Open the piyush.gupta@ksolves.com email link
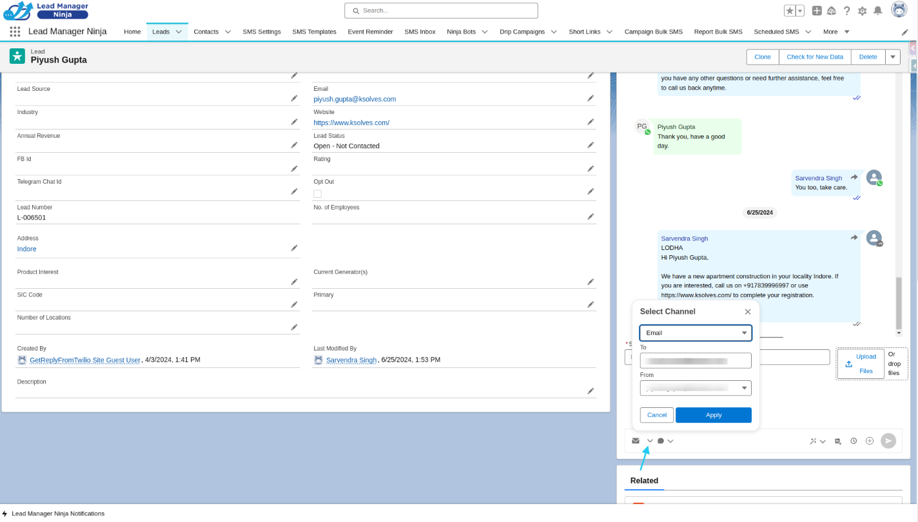 click(355, 99)
